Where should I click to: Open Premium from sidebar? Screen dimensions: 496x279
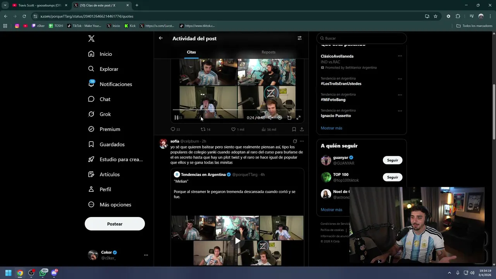pos(104,129)
